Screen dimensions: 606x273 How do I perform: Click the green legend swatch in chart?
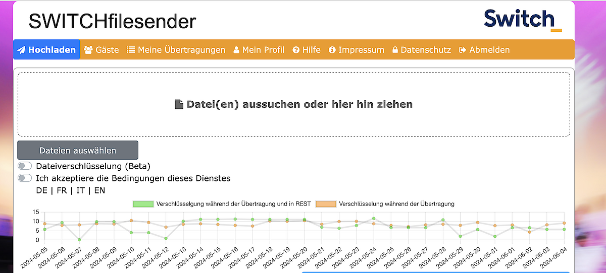coord(143,204)
